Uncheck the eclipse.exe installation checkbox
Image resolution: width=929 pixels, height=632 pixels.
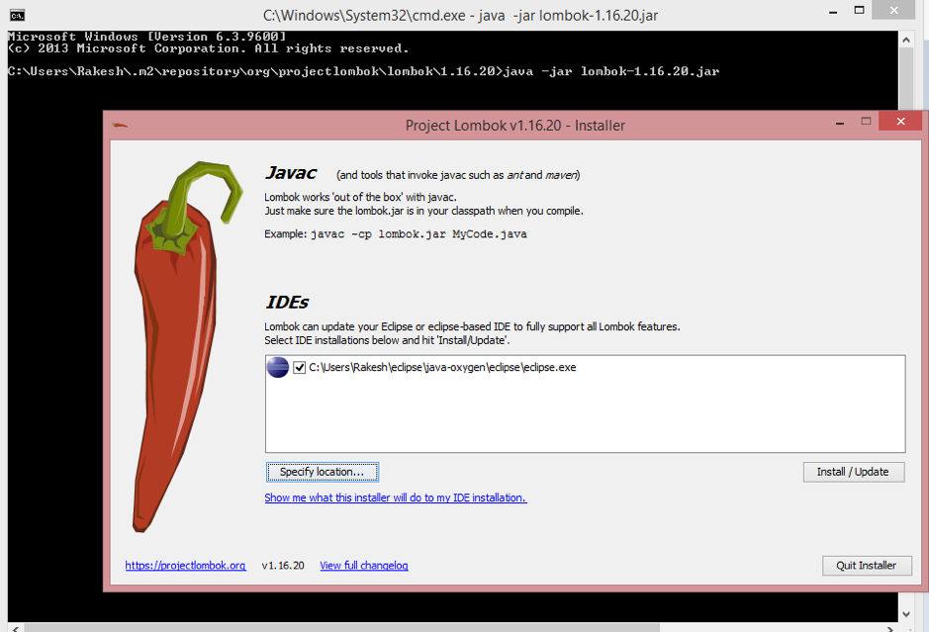299,367
